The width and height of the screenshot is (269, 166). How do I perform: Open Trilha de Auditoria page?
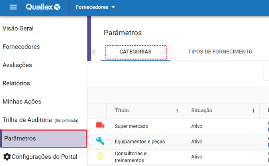tap(27, 120)
